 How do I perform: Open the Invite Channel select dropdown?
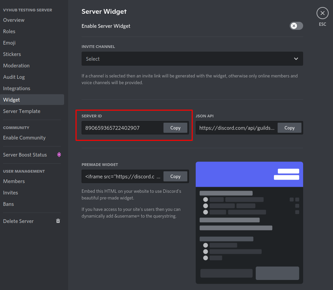tap(192, 59)
